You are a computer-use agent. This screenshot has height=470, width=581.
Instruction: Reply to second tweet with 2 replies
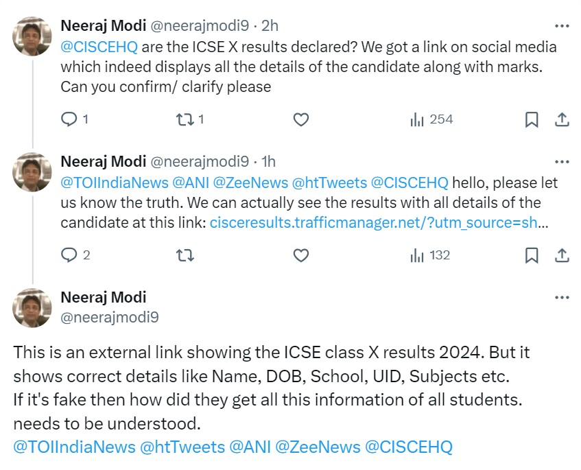pos(69,255)
